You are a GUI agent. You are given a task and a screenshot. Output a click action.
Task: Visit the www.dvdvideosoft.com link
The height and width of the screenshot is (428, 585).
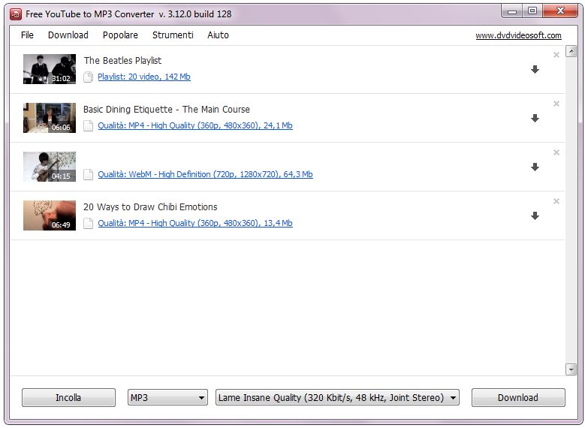[x=518, y=35]
